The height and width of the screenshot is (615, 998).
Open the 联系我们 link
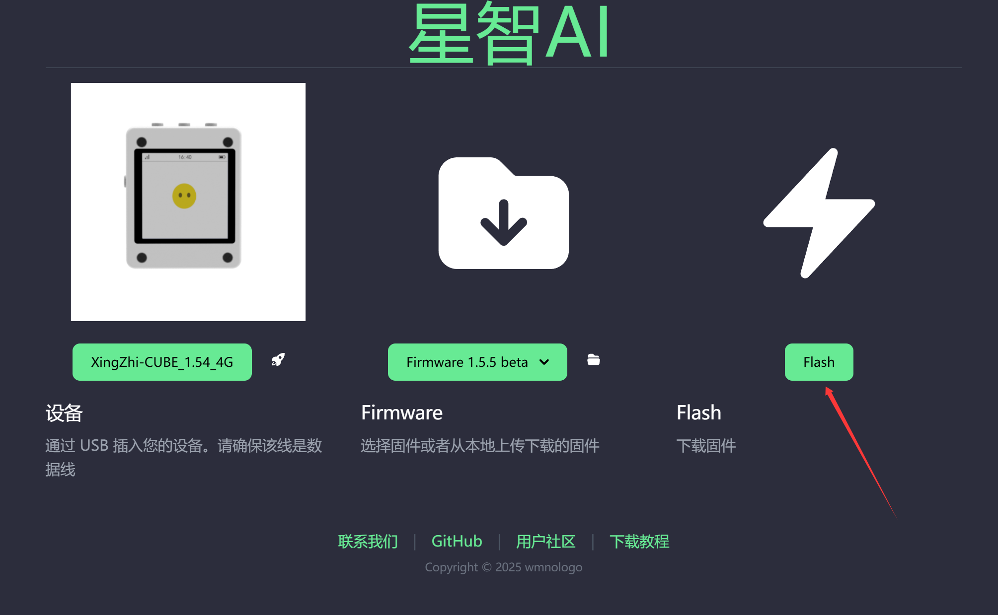point(368,541)
